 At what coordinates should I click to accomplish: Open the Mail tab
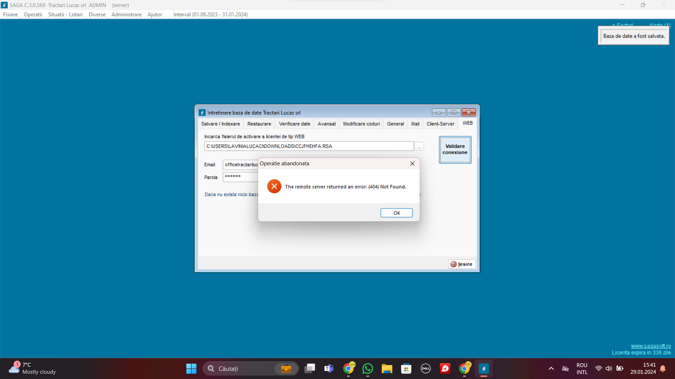point(415,124)
